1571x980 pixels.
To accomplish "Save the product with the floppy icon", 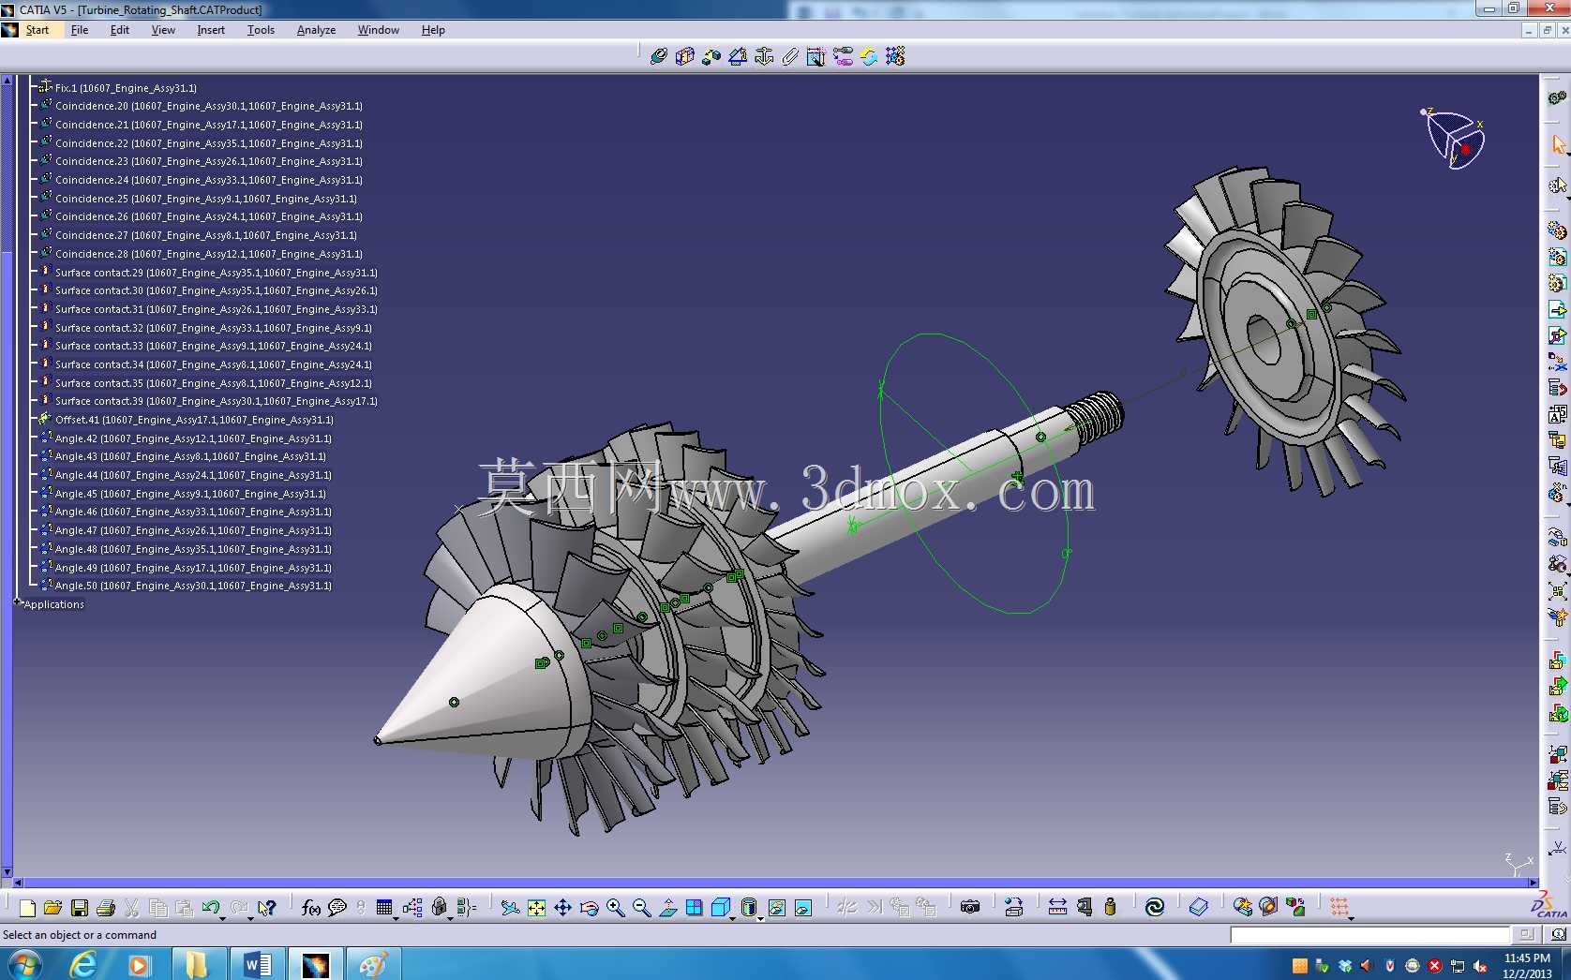I will click(79, 907).
